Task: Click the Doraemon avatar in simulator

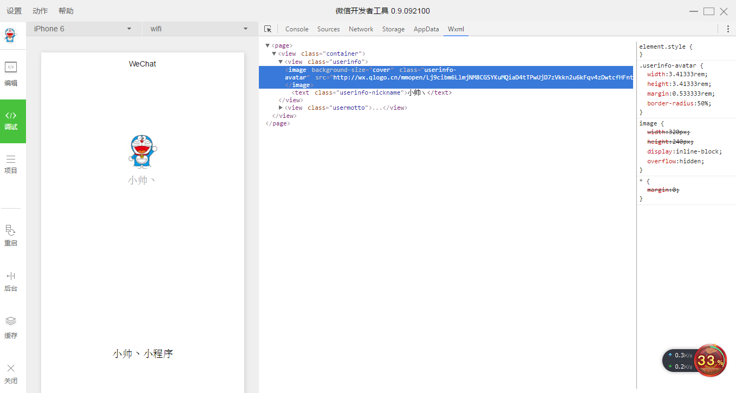Action: coord(142,151)
